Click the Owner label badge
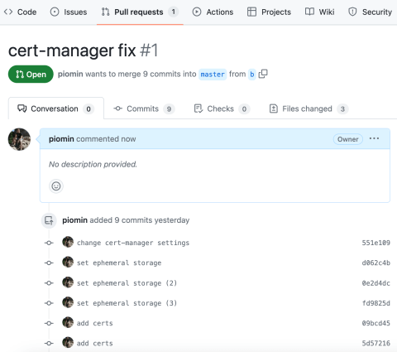 (x=348, y=139)
